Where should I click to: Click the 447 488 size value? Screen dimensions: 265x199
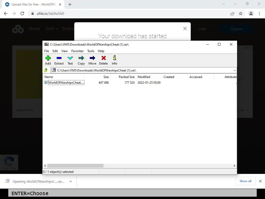click(104, 83)
